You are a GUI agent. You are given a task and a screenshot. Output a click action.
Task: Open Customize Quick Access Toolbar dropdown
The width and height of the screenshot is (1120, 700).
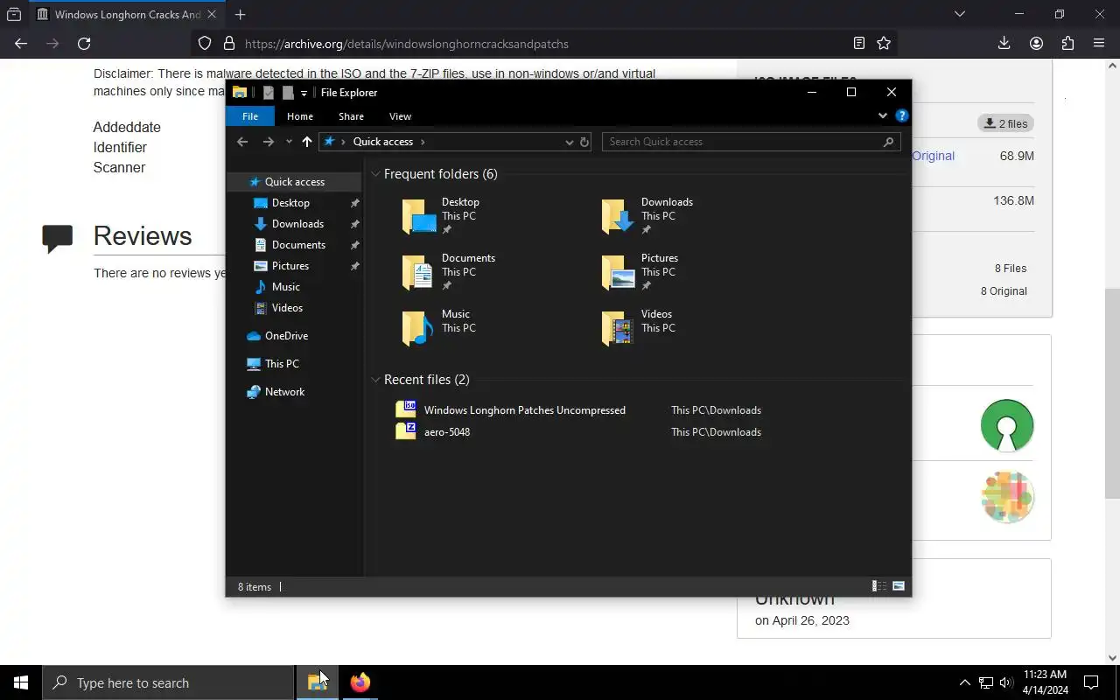tap(304, 93)
